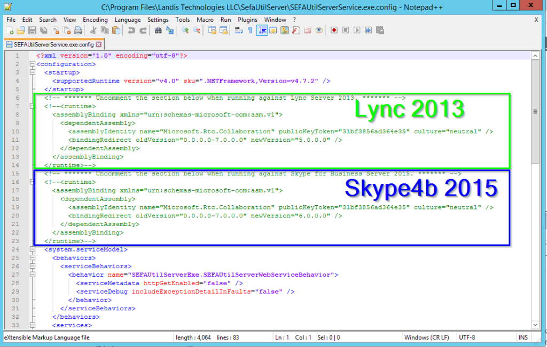Click the Copy toolbar icon
Screen dimensions: 547x347
pyautogui.click(x=105, y=30)
